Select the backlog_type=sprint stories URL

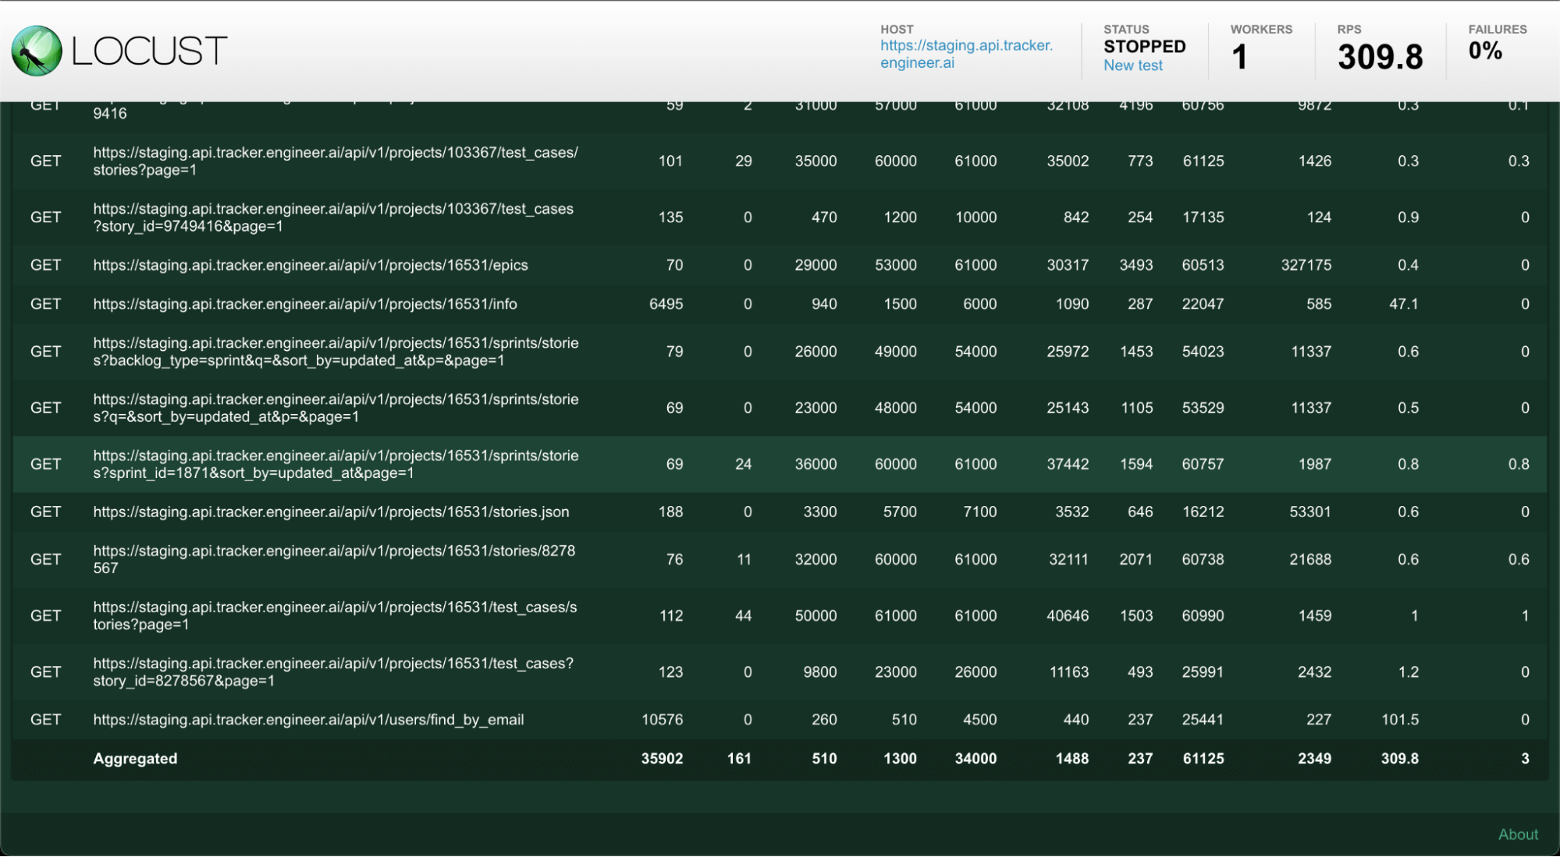pos(336,352)
